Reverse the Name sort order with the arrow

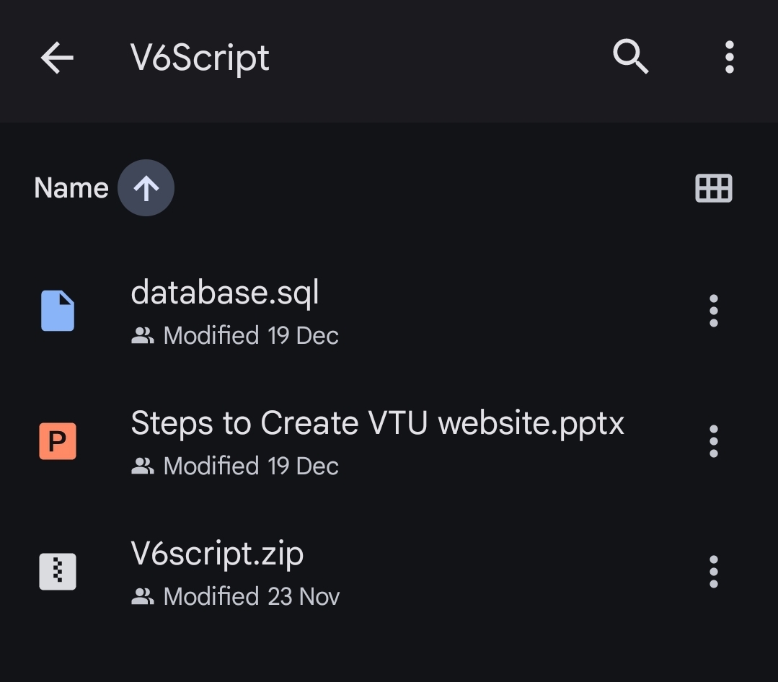coord(146,187)
